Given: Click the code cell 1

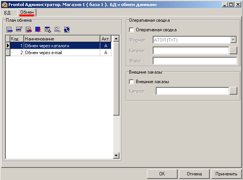Looking at the screenshot, I should pos(17,46).
